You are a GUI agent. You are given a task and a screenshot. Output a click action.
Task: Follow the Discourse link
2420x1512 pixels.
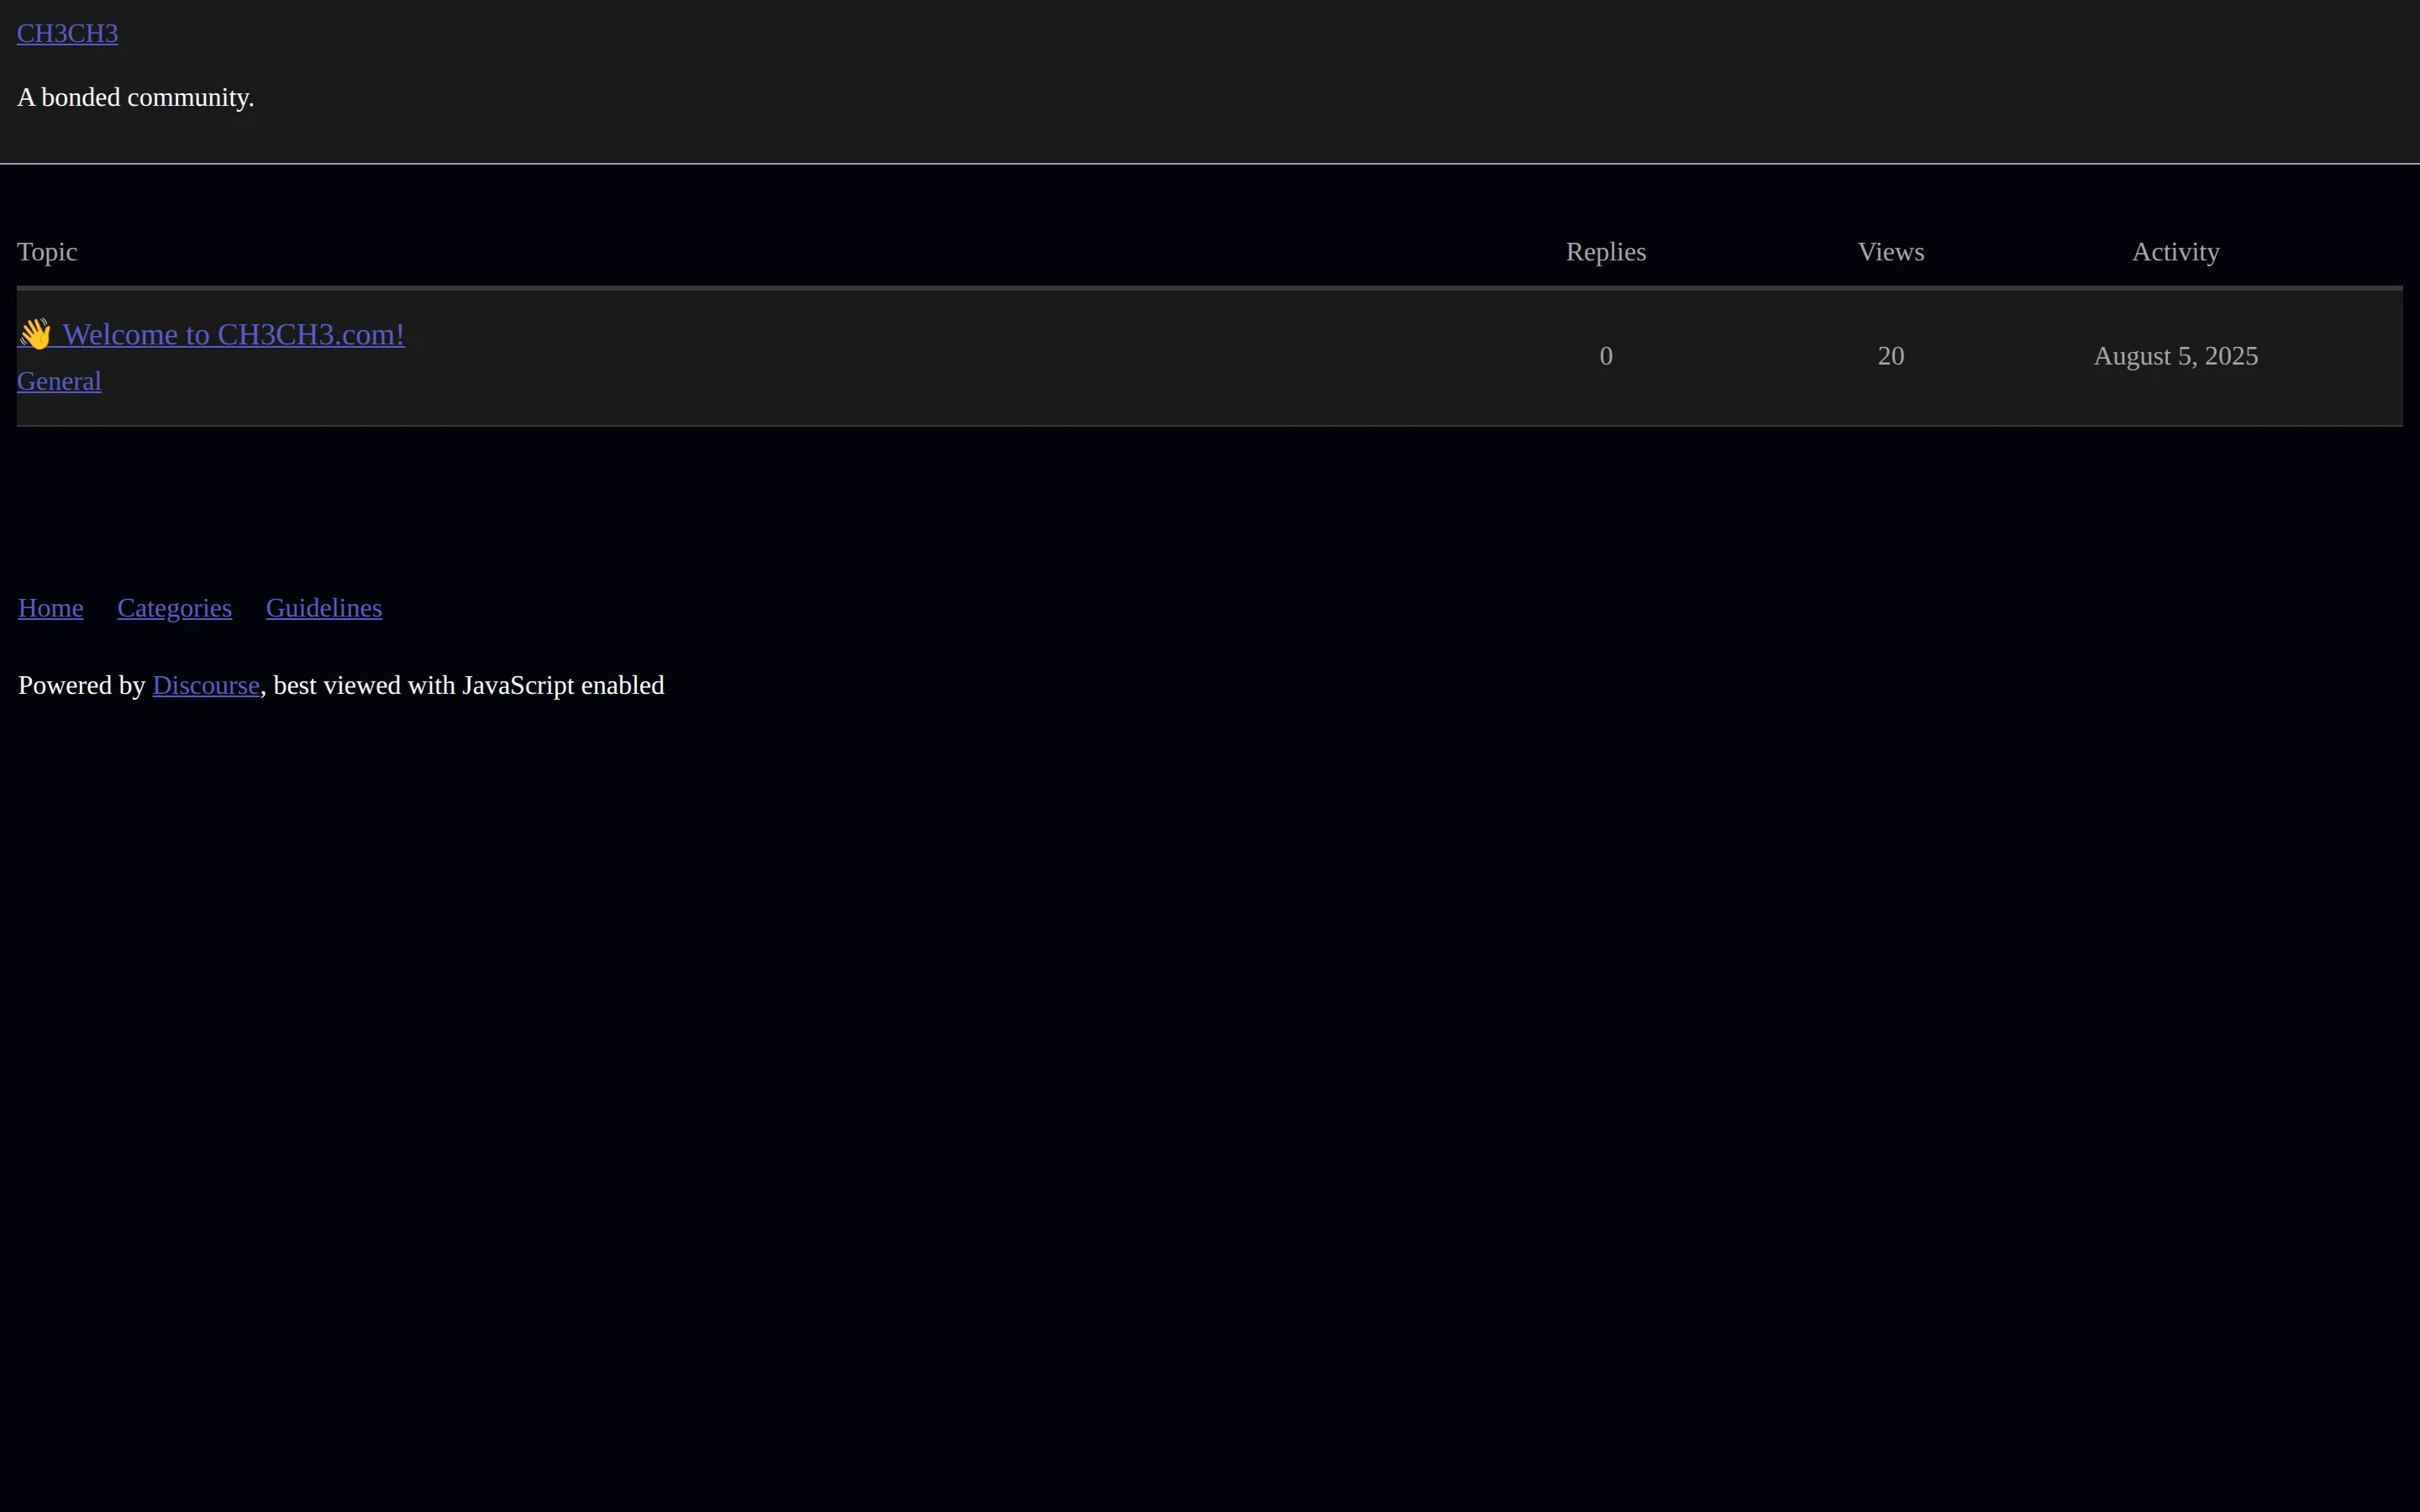click(x=206, y=685)
